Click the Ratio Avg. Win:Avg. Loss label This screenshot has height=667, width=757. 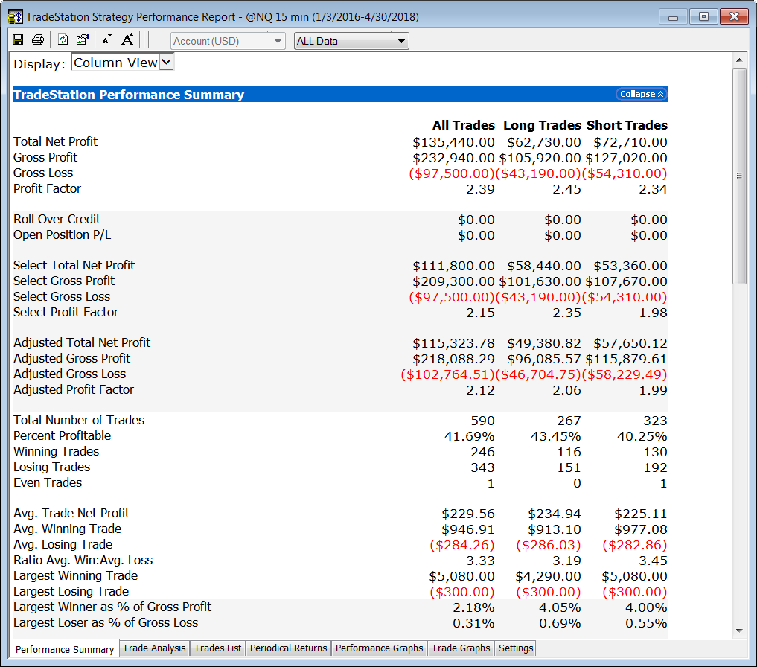pyautogui.click(x=83, y=561)
